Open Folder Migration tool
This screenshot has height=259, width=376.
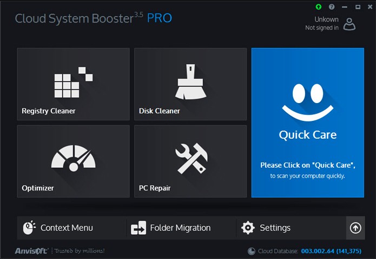click(181, 228)
